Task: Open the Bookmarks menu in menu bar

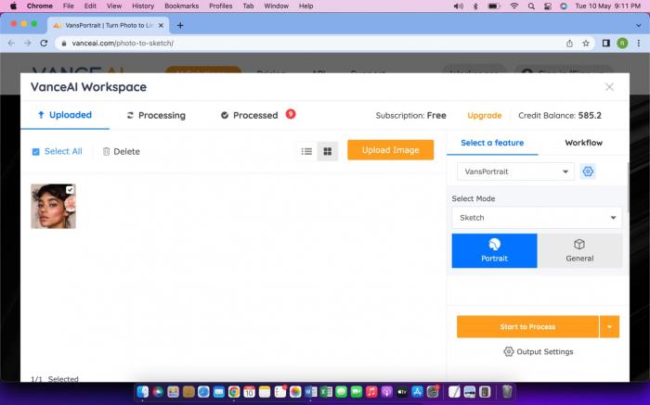Action: coord(182,6)
